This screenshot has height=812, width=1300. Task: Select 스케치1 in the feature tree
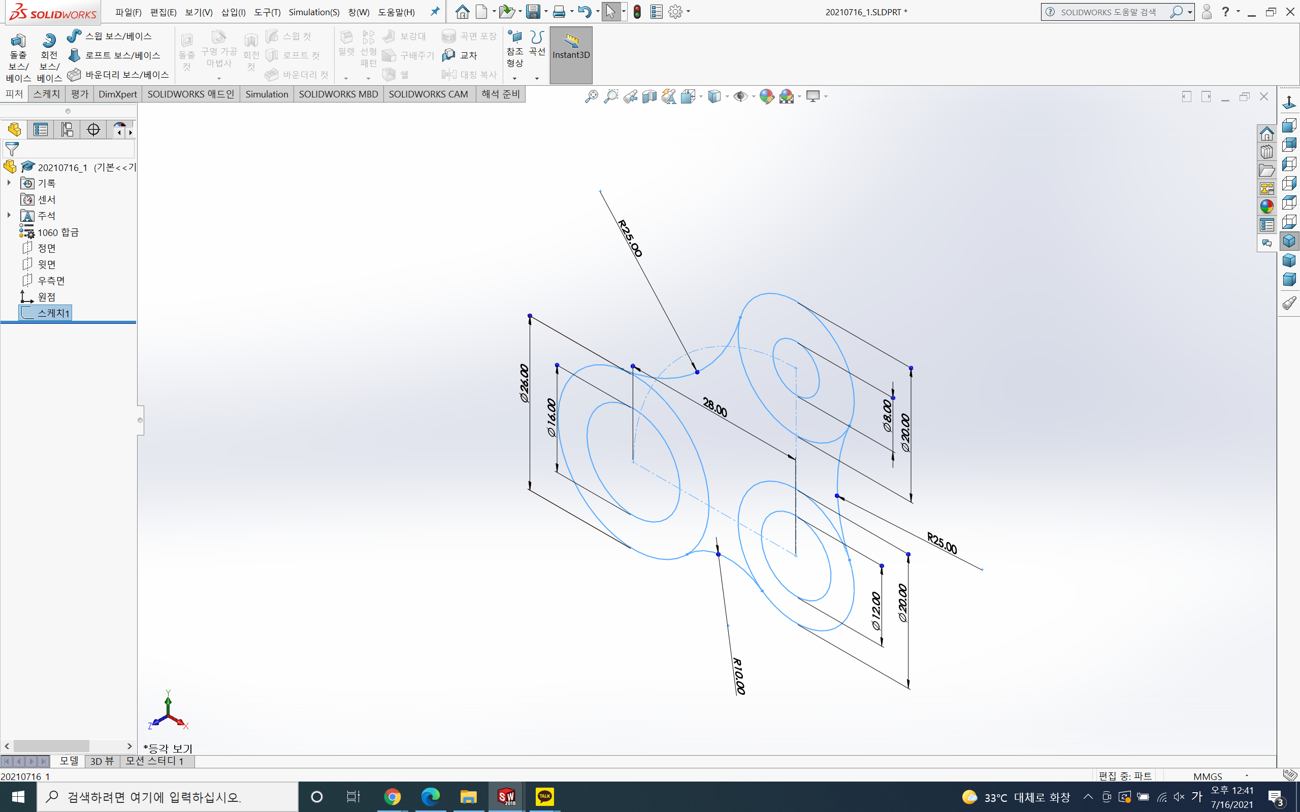(x=53, y=313)
